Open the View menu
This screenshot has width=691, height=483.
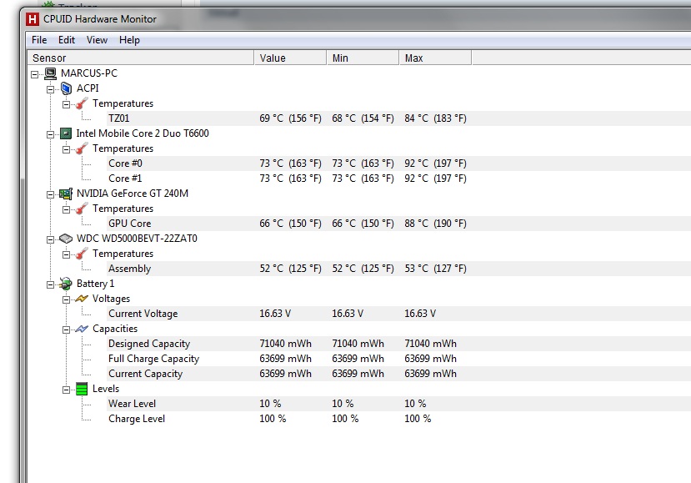[x=97, y=40]
